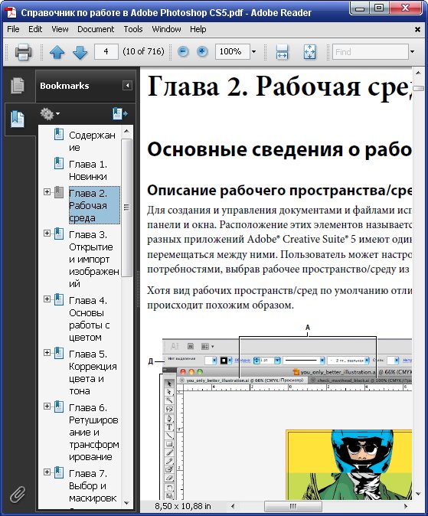
Task: Click Bookmarks panel title
Action: pyautogui.click(x=64, y=86)
